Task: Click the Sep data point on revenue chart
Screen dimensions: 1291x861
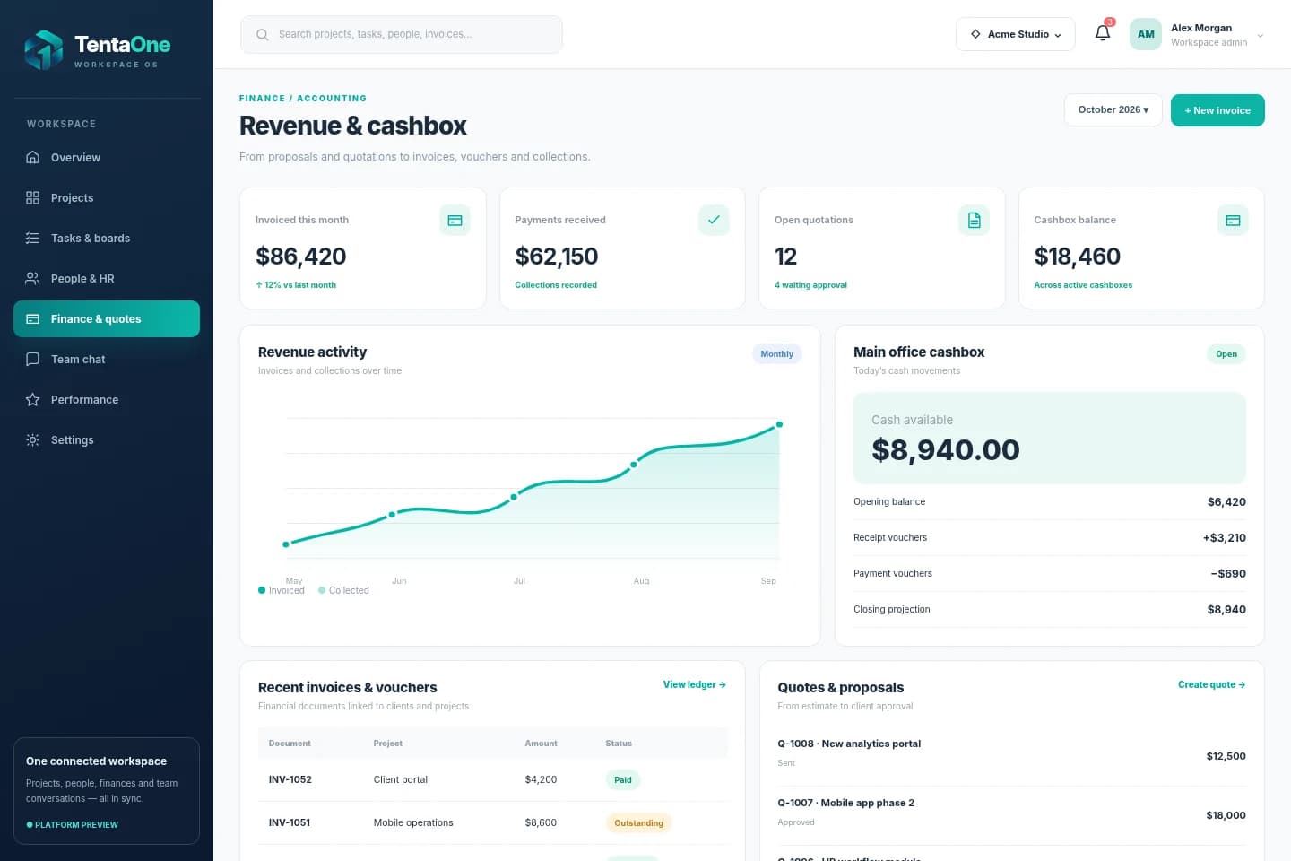Action: [x=779, y=424]
